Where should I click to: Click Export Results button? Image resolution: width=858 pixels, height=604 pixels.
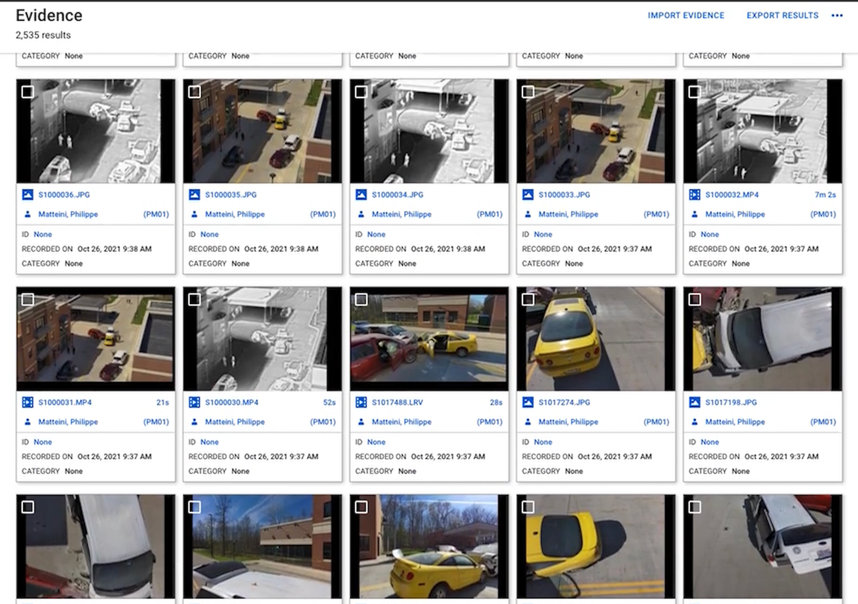click(782, 16)
